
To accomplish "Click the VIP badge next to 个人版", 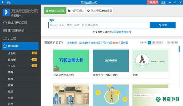I will click(34, 66).
